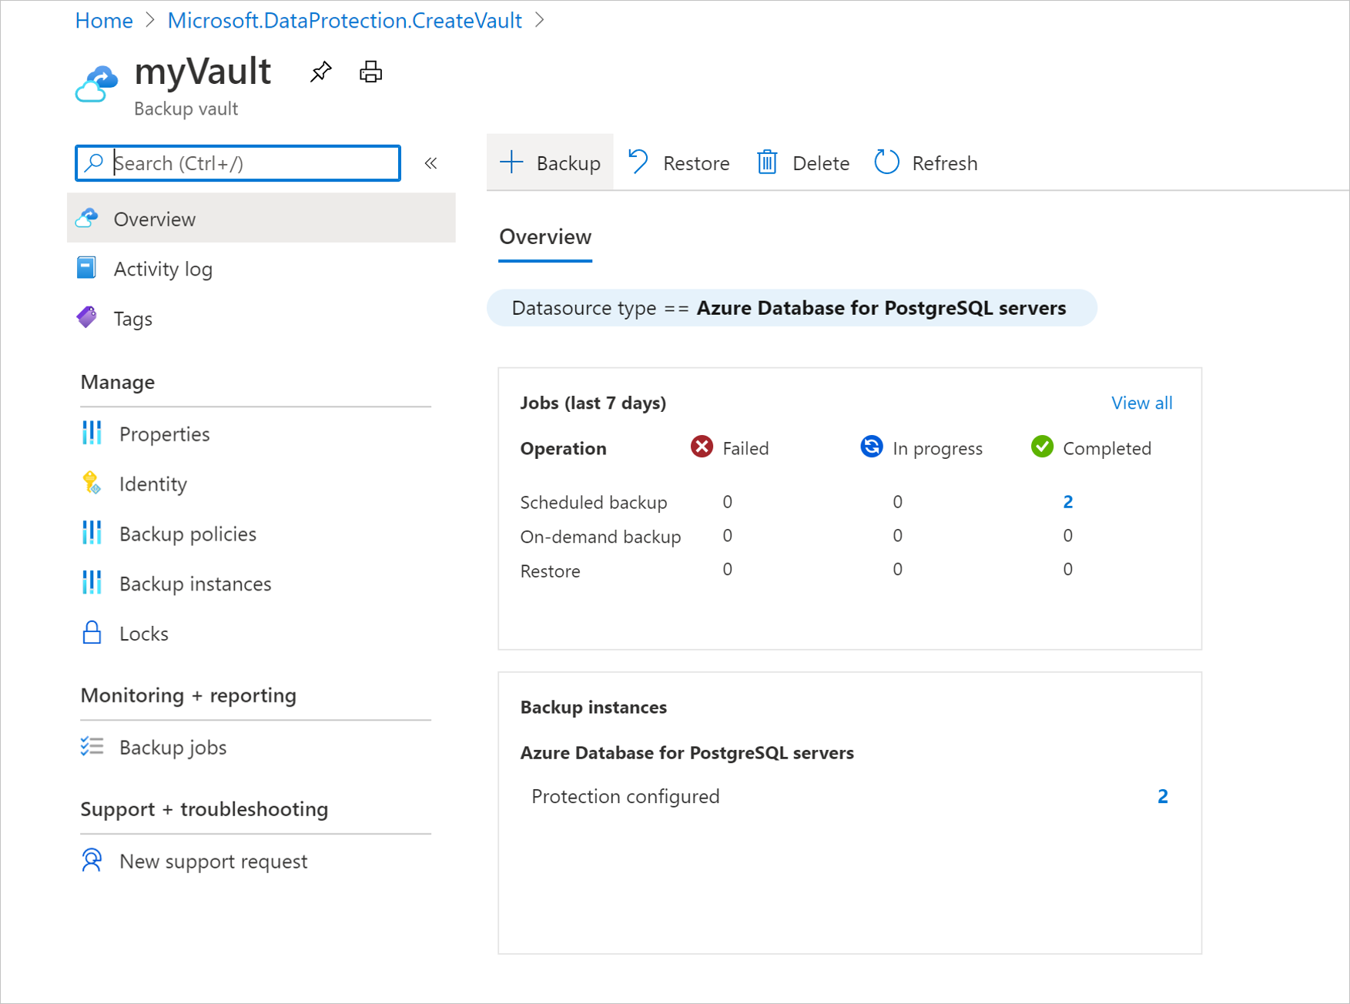Switch to the Overview tab
1350x1004 pixels.
click(x=544, y=236)
